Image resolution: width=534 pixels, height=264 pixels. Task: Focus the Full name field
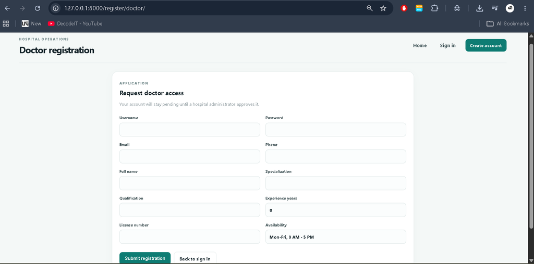click(x=190, y=183)
